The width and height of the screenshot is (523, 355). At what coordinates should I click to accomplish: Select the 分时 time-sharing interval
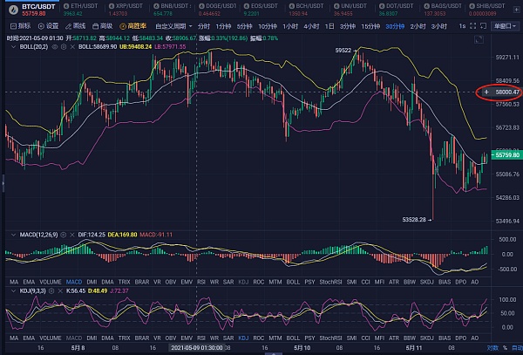204,26
